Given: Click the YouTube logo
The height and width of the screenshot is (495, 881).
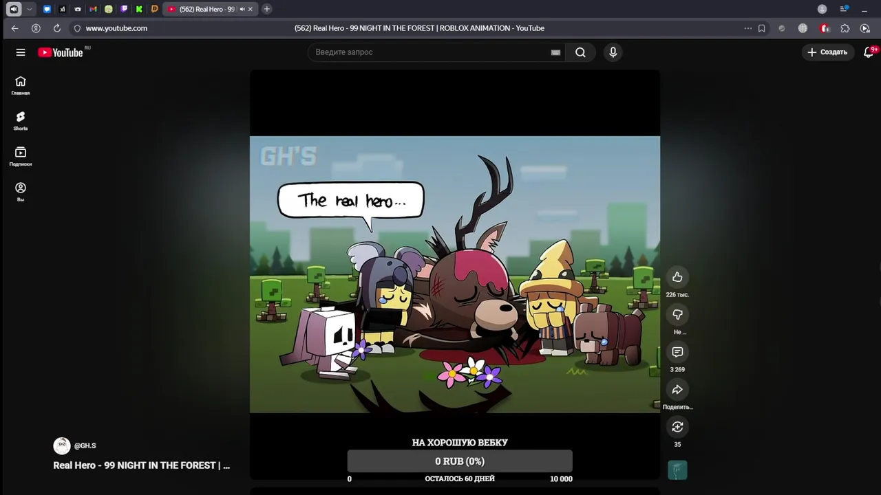Looking at the screenshot, I should coord(61,52).
